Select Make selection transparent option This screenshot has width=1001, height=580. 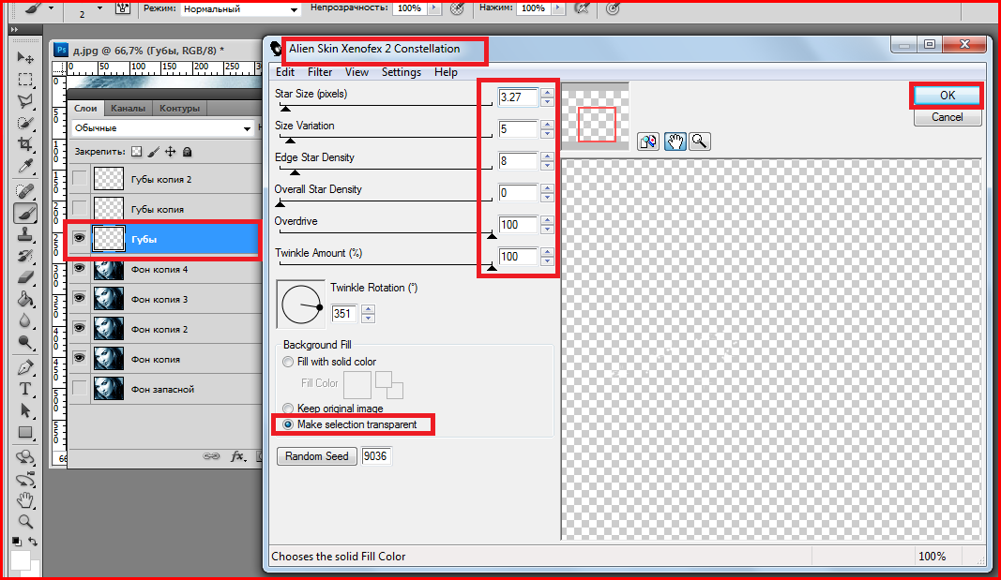pyautogui.click(x=288, y=424)
